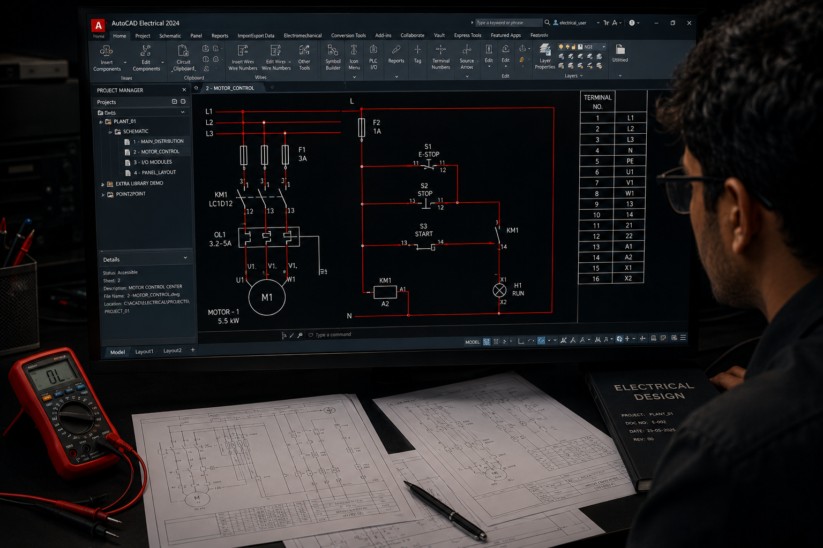Select the 2 - MOTOR_CONTROL drawing tab
Screen dimensions: 823x548
click(230, 88)
